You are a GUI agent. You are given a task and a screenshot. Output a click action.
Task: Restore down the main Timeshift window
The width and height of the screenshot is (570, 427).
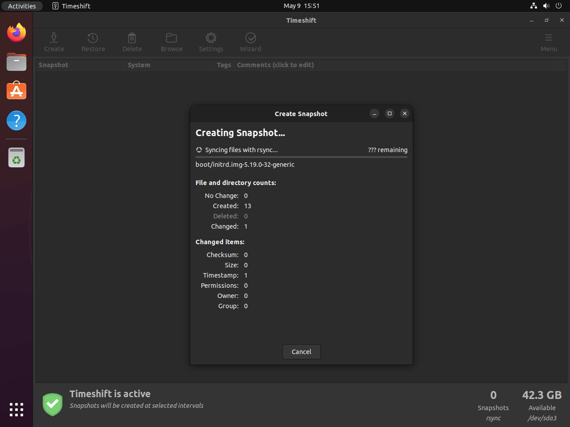click(x=547, y=20)
